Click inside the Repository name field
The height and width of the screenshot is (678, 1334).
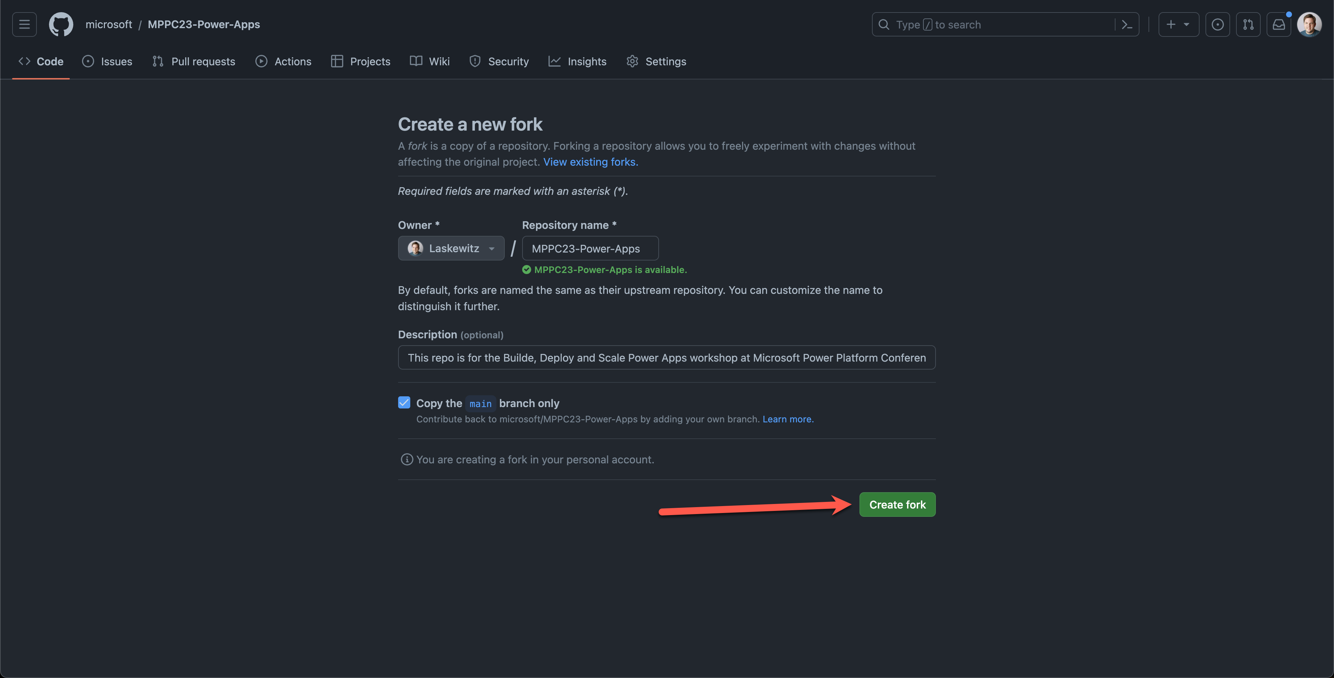590,248
